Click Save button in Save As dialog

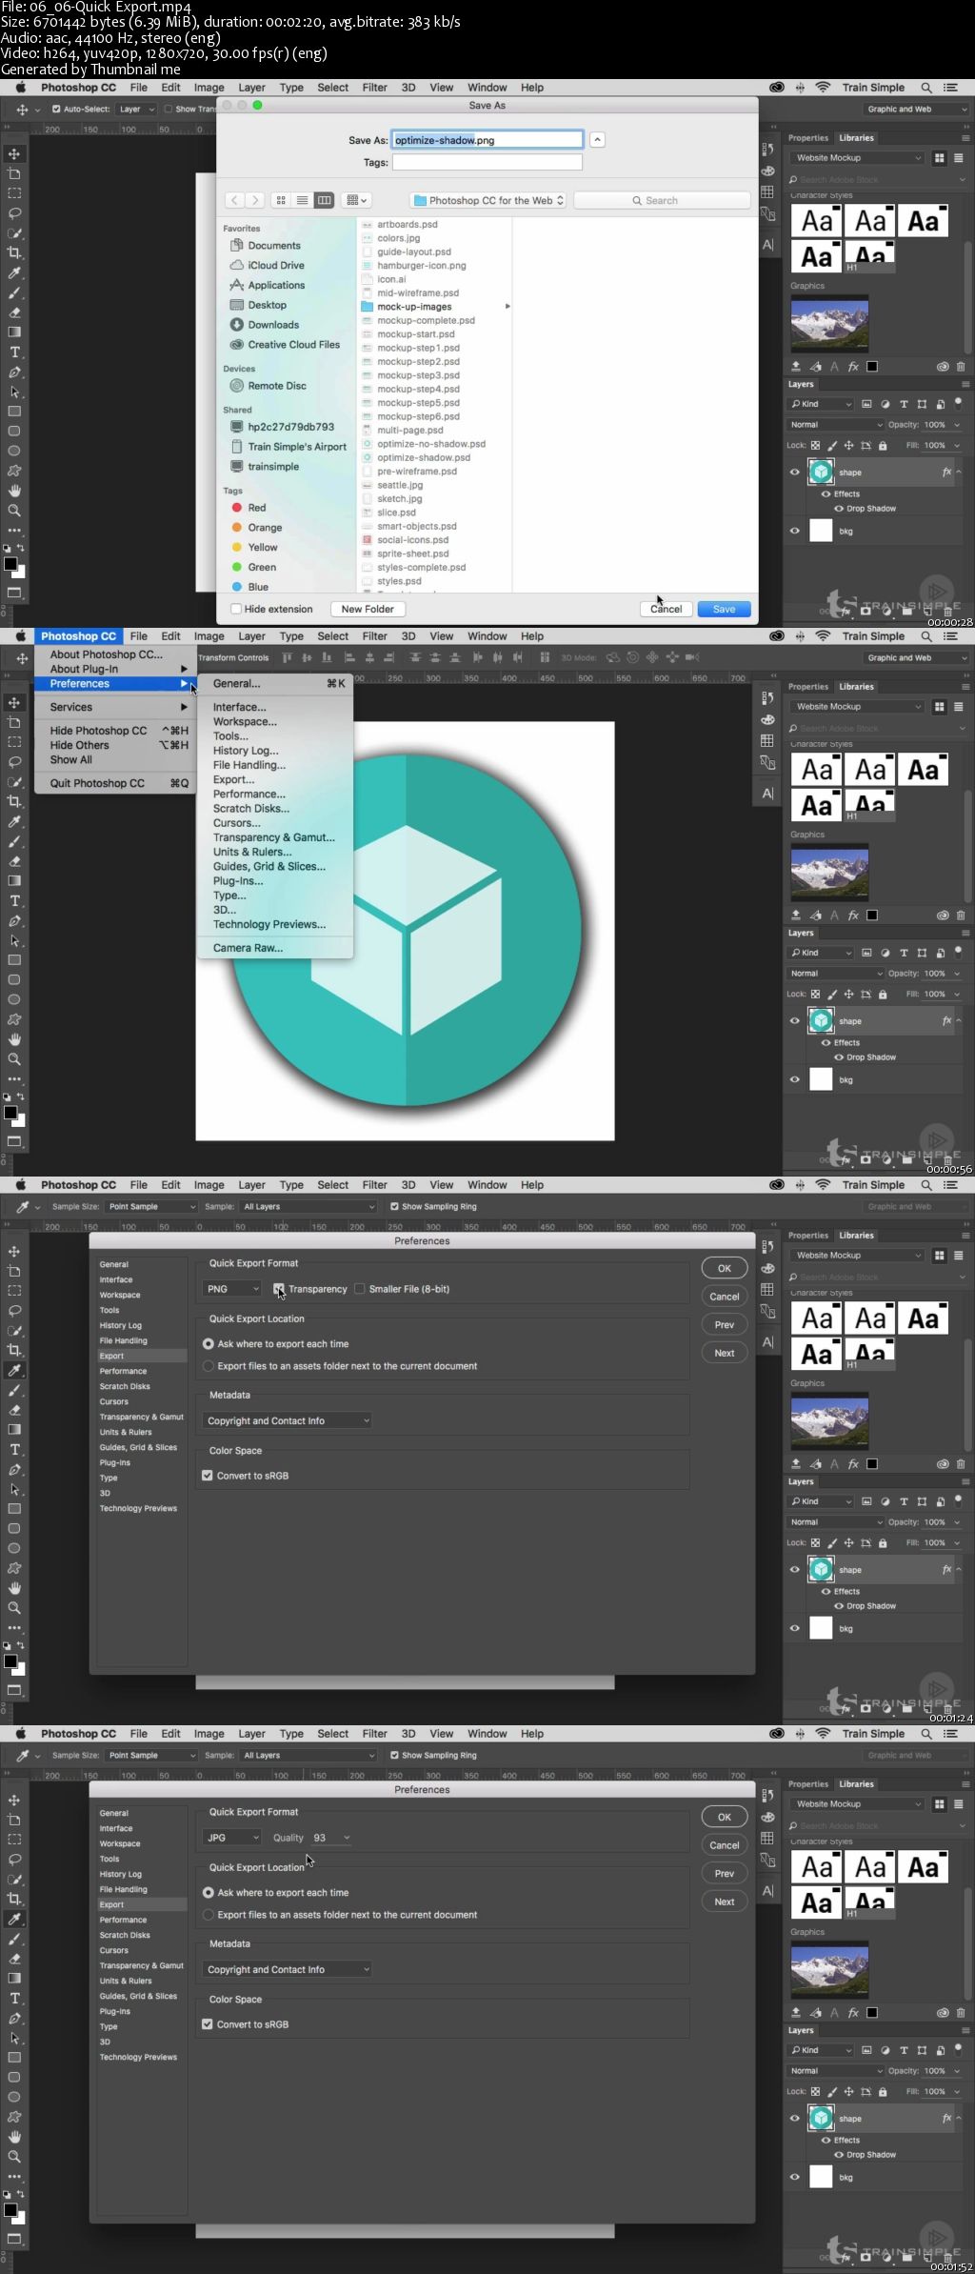pyautogui.click(x=724, y=609)
